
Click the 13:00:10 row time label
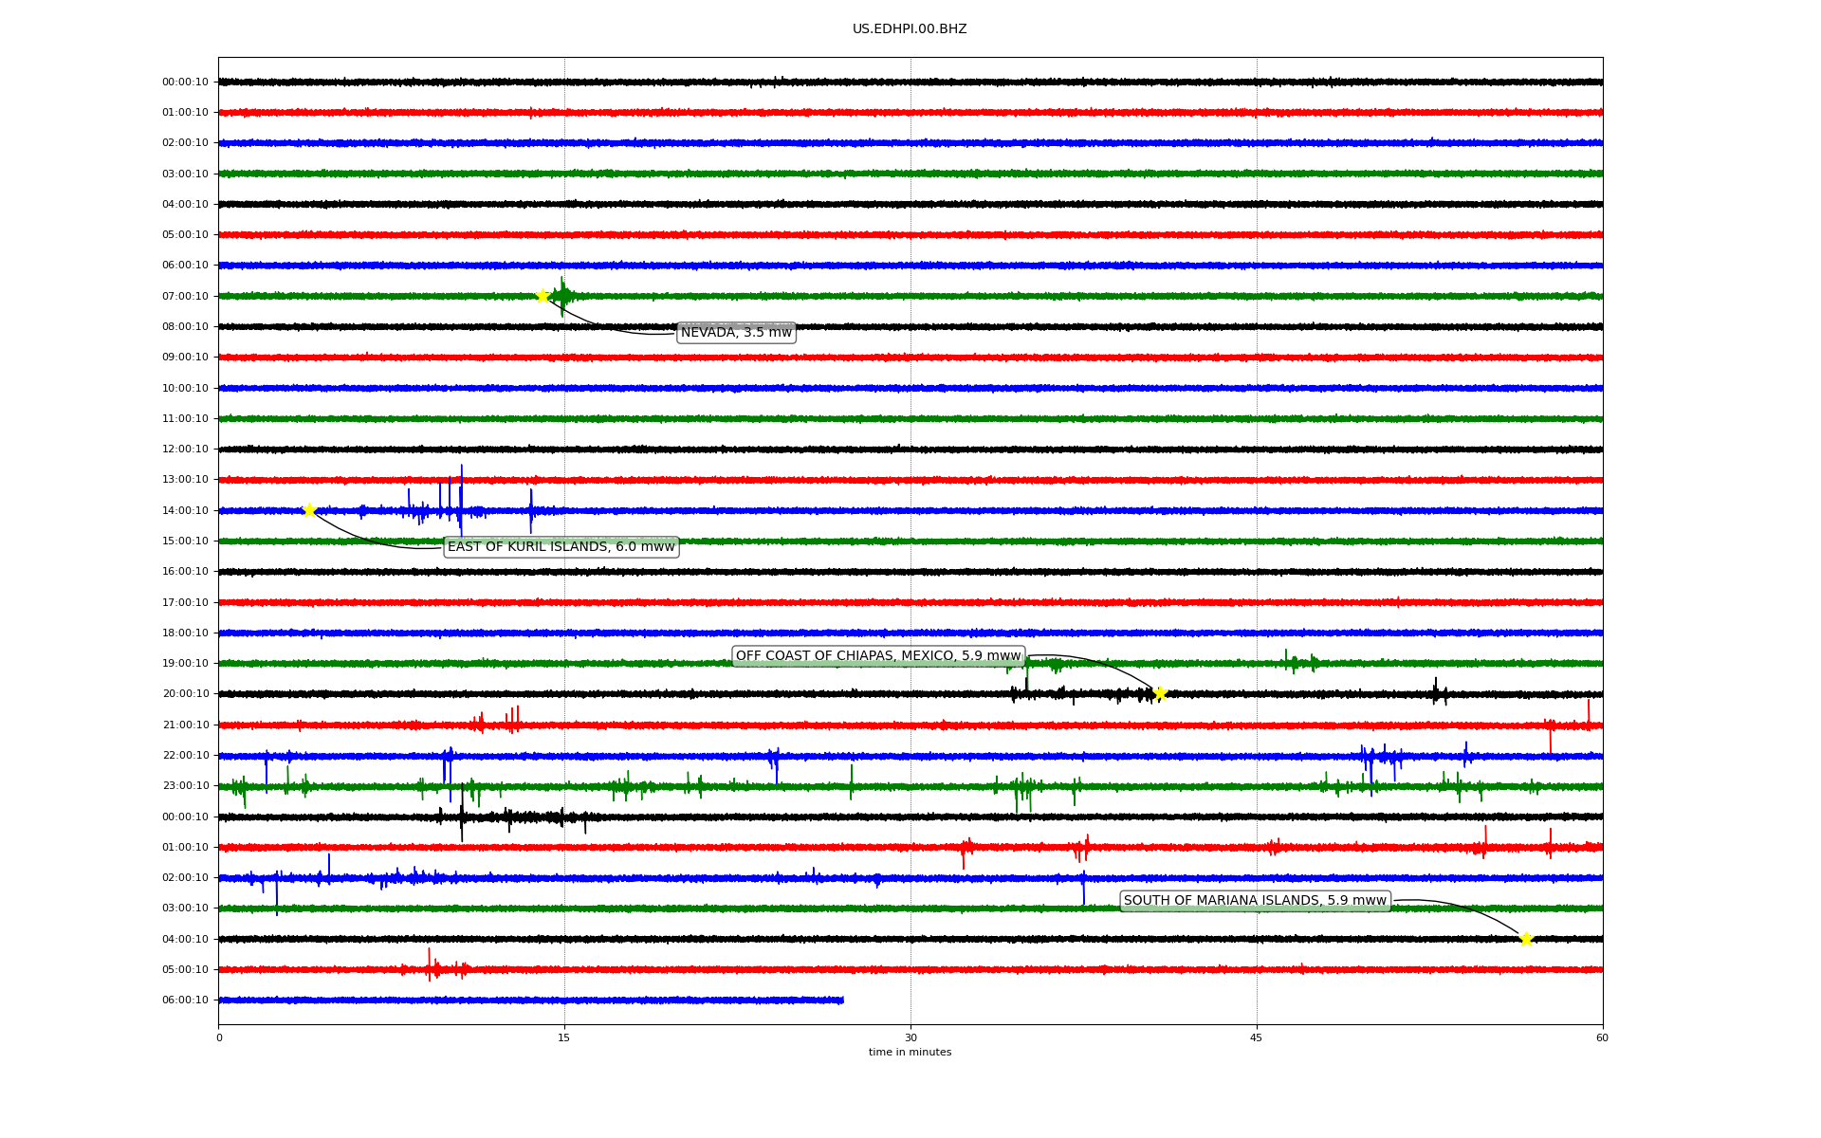(x=185, y=480)
